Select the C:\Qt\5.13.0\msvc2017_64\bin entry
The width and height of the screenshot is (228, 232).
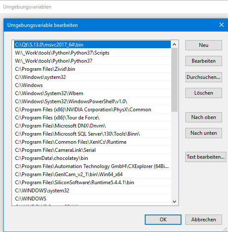(x=92, y=44)
